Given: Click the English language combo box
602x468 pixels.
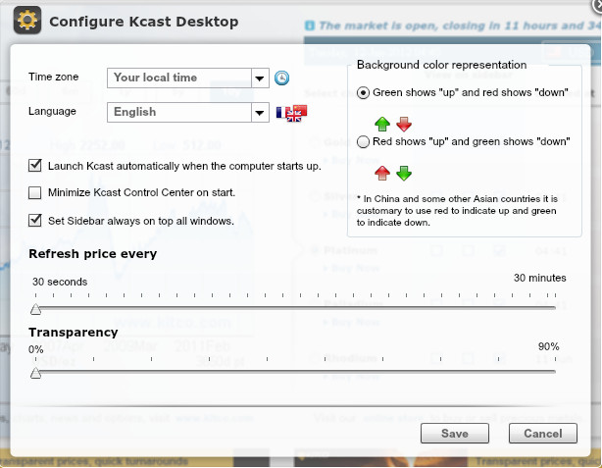Looking at the screenshot, I should coord(187,113).
